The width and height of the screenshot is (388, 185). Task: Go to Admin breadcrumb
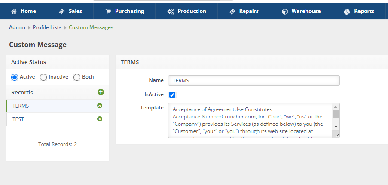[x=17, y=27]
